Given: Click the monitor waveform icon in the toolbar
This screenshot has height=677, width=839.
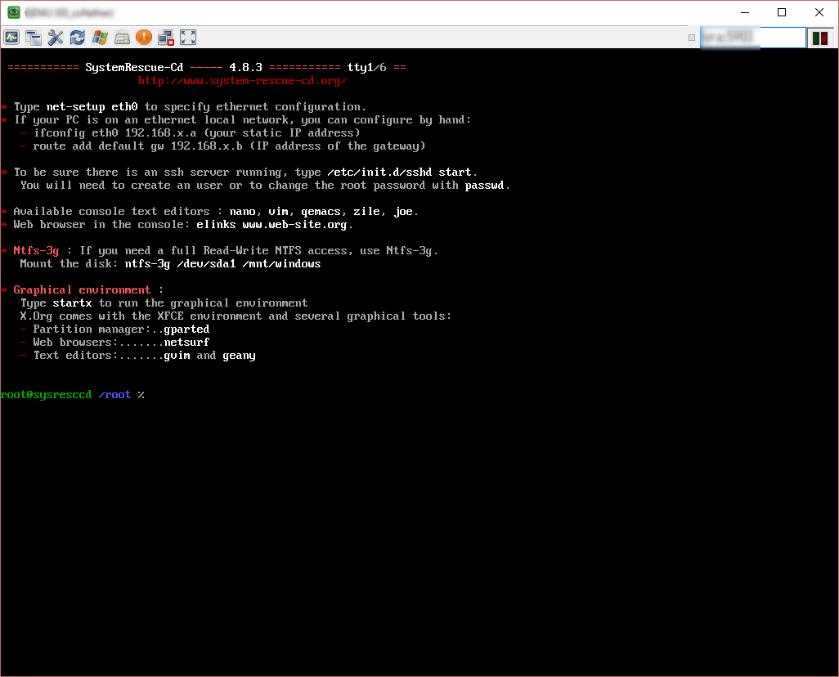Looking at the screenshot, I should tap(11, 37).
